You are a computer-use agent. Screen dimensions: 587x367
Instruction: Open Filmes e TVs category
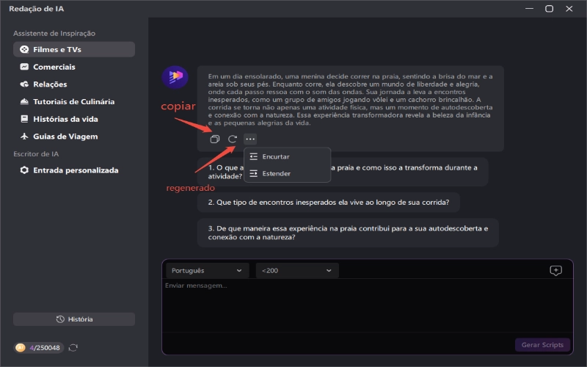(x=74, y=49)
